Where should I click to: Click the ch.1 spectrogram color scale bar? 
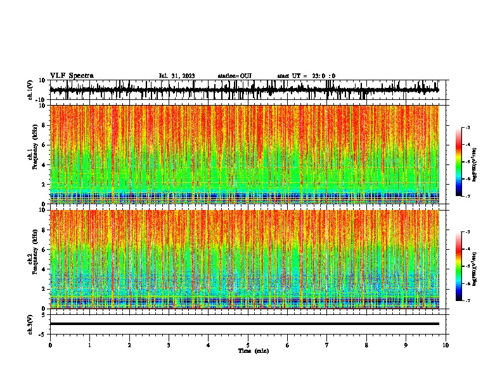point(459,162)
